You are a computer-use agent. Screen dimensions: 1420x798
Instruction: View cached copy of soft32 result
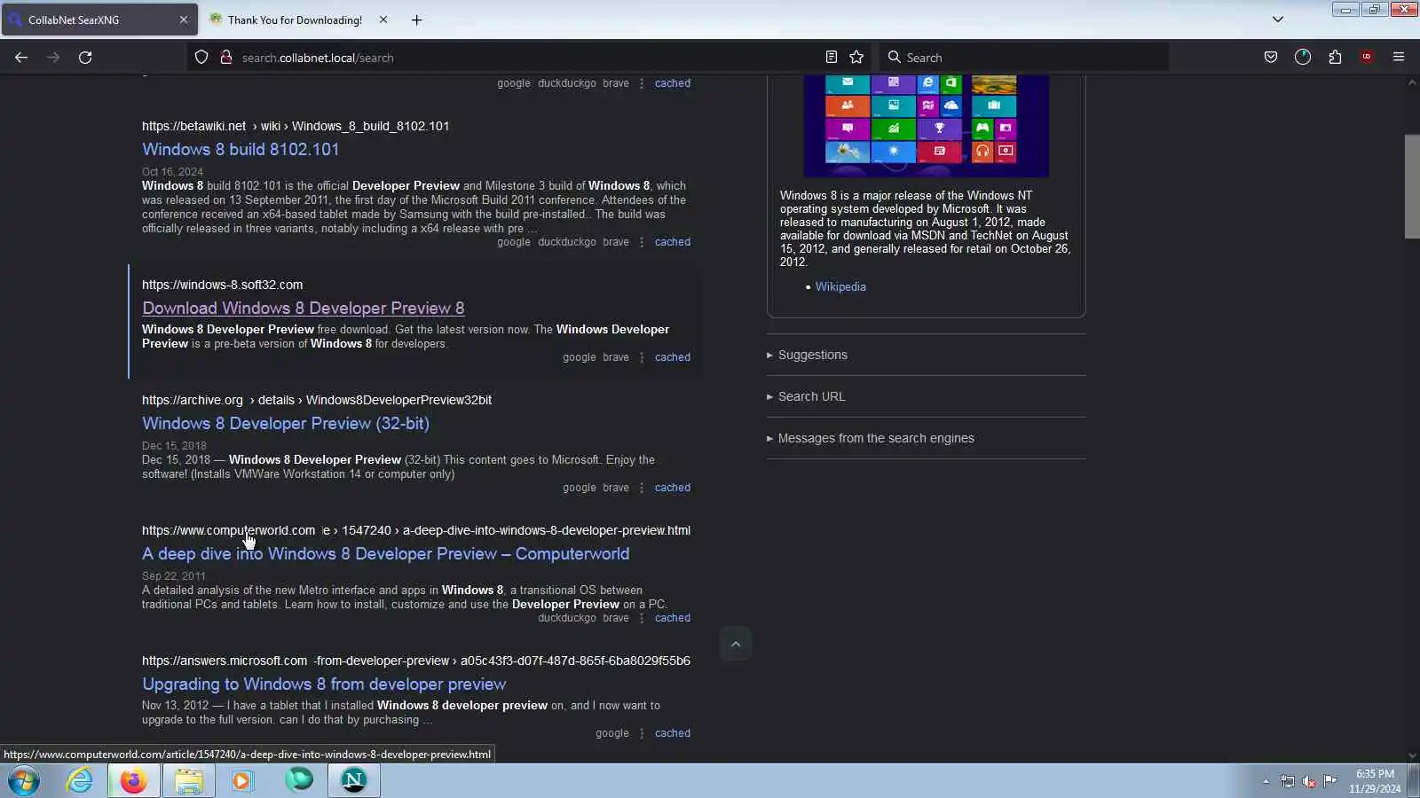pyautogui.click(x=673, y=357)
